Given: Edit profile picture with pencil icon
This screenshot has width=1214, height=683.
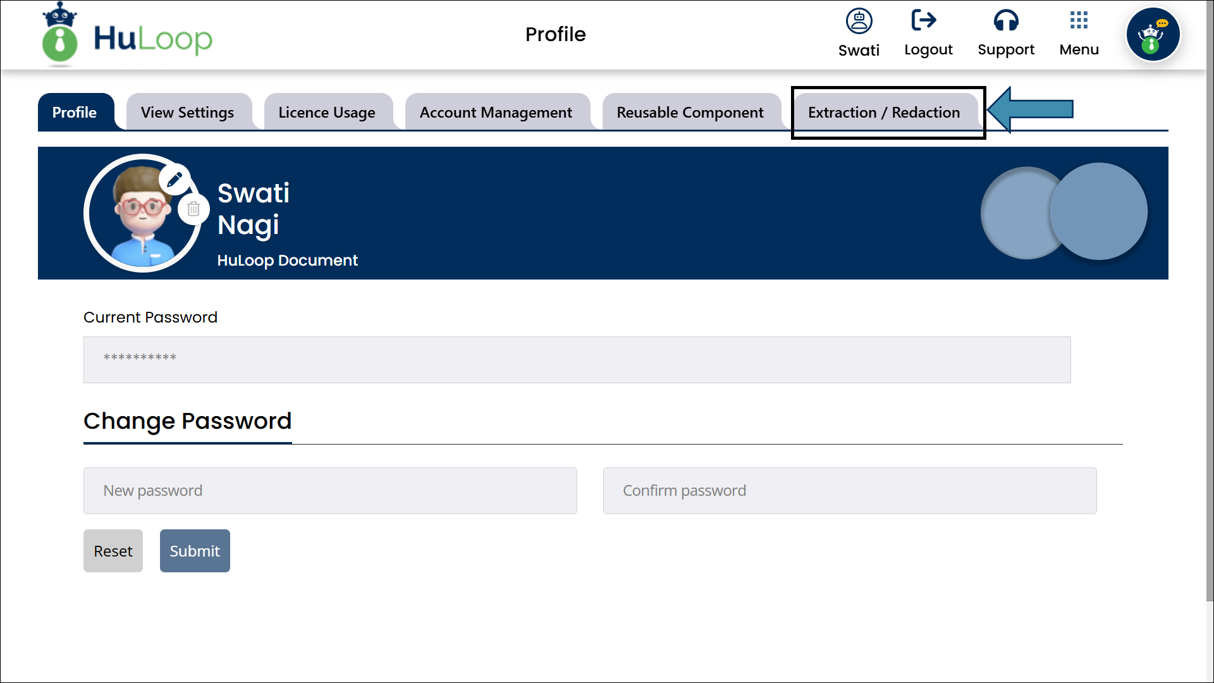Looking at the screenshot, I should point(175,180).
